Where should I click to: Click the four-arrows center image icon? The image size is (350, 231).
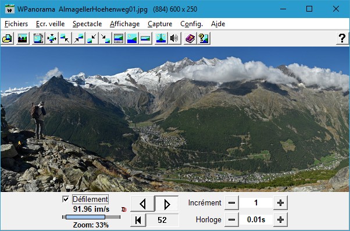pyautogui.click(x=52, y=38)
